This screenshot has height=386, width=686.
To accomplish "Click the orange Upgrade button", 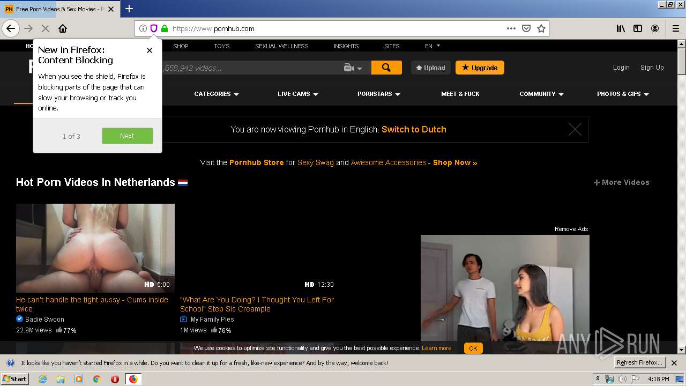I will 480,68.
